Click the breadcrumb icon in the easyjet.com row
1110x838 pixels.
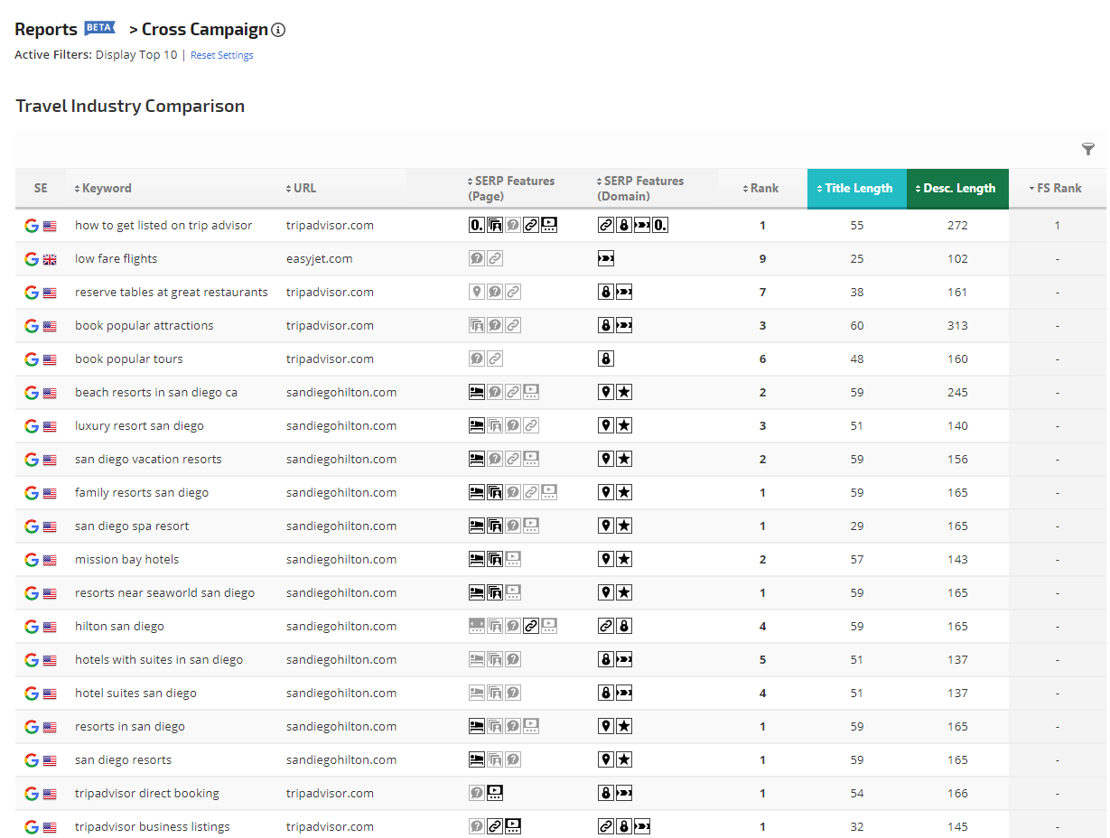(x=606, y=259)
